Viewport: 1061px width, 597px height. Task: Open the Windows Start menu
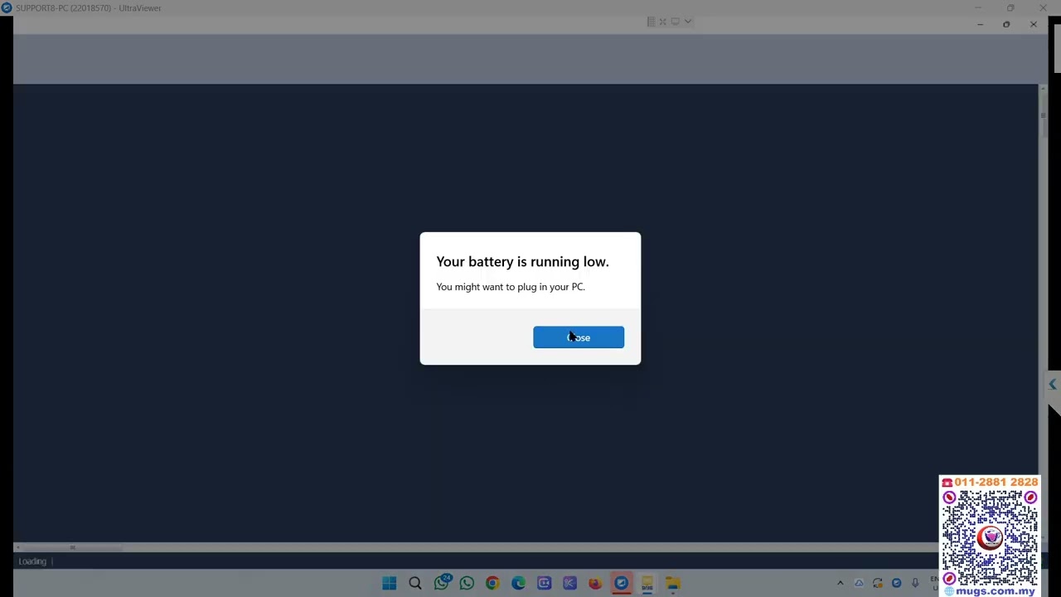click(389, 583)
